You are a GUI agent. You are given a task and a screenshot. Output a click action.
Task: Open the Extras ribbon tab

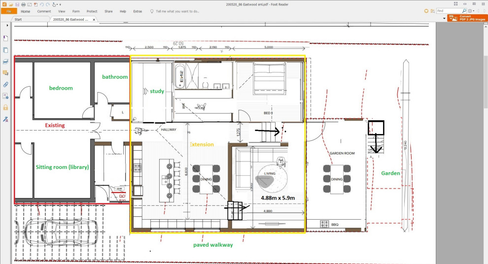138,11
